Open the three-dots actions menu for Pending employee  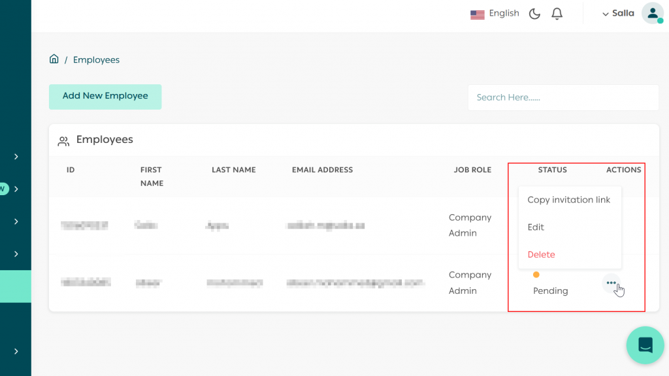(x=611, y=283)
